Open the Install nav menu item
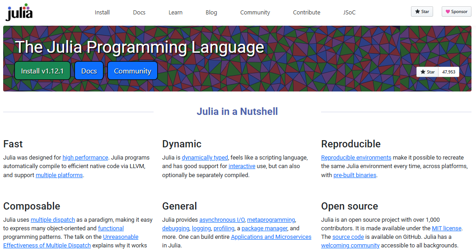The width and height of the screenshot is (476, 251). tap(102, 13)
